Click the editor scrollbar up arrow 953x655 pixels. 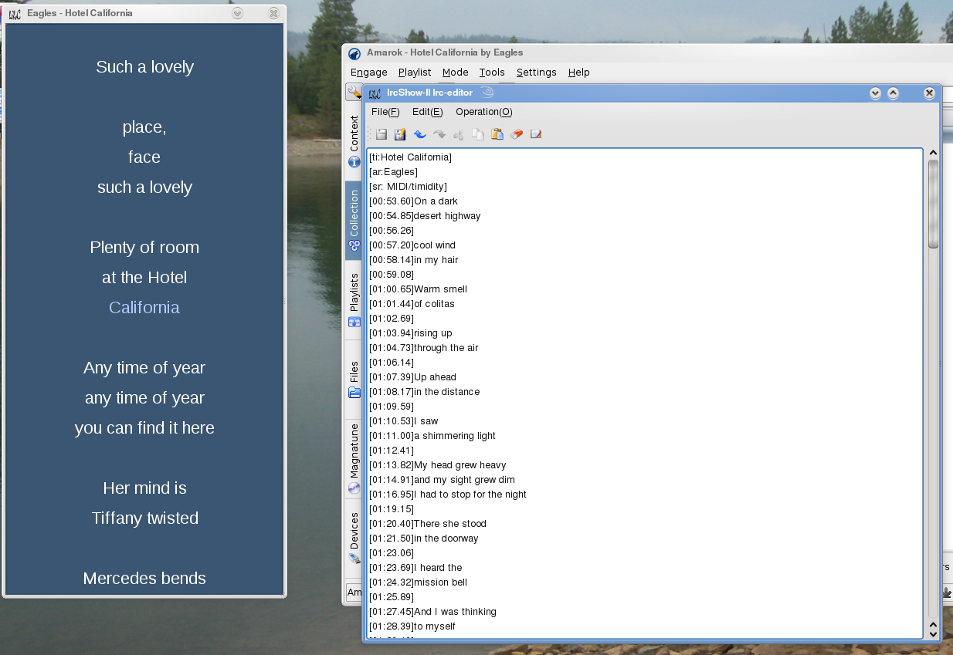point(933,154)
